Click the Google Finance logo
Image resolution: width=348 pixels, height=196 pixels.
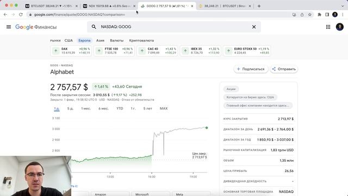36,27
